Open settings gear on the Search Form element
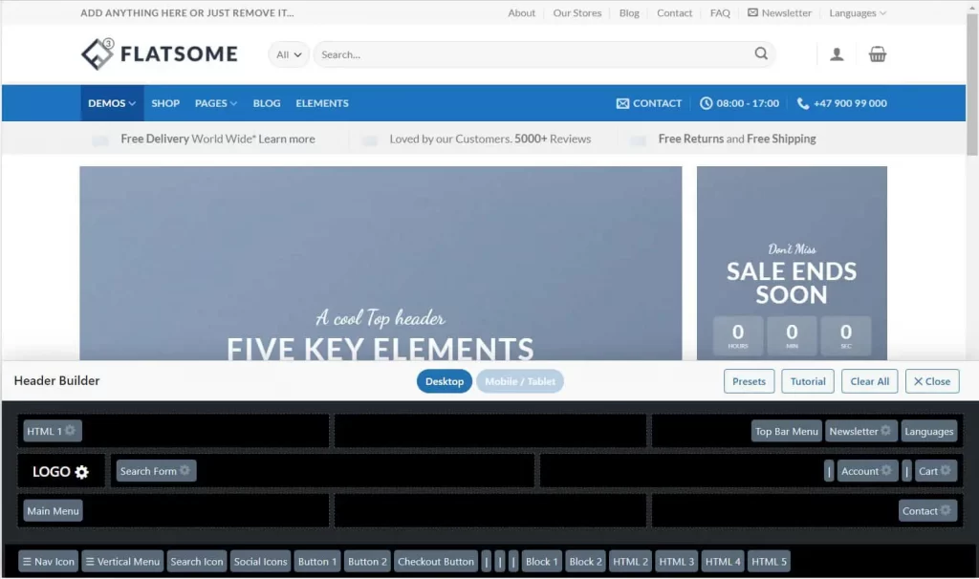 point(185,470)
